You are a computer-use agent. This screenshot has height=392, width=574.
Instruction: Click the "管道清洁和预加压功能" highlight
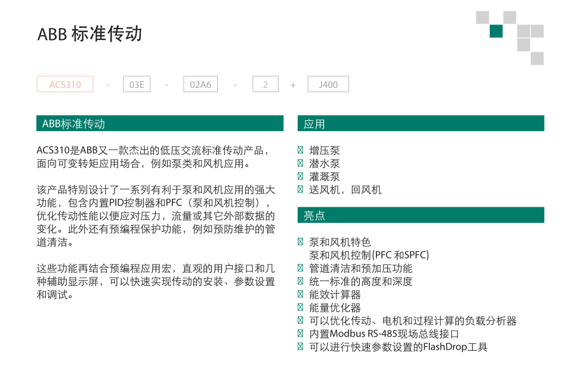click(x=361, y=269)
